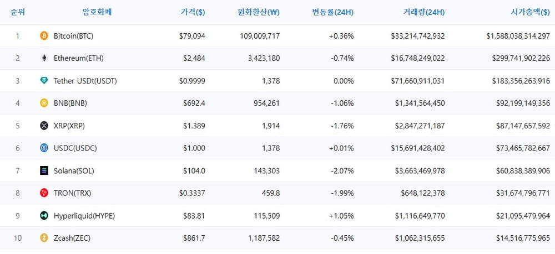The width and height of the screenshot is (555, 254).
Task: Select TRON volume $648,122,378
Action: pos(422,193)
